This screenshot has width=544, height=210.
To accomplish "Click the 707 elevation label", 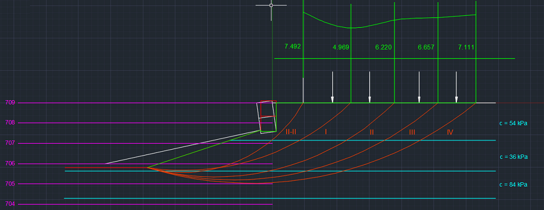I will (x=10, y=143).
